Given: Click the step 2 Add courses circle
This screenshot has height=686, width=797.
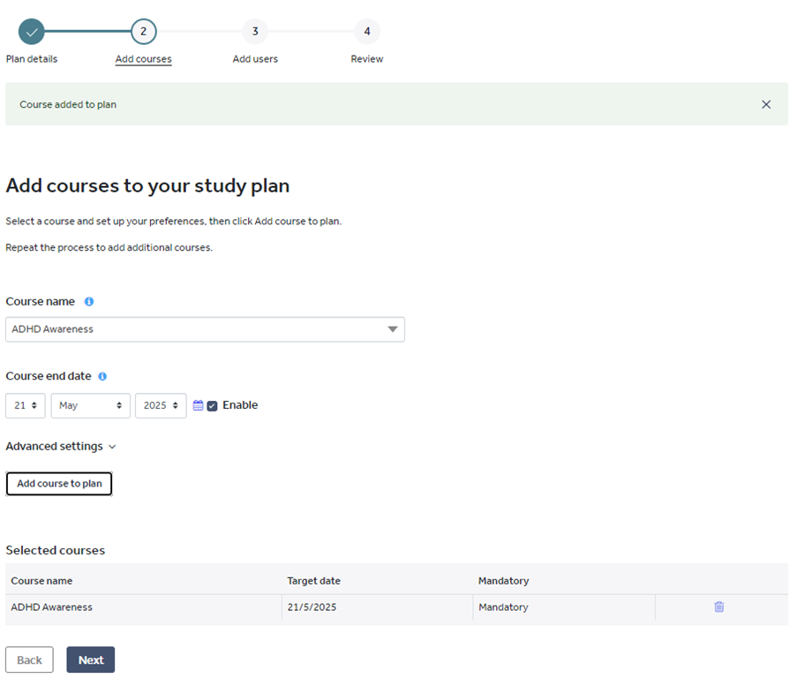Looking at the screenshot, I should [143, 31].
